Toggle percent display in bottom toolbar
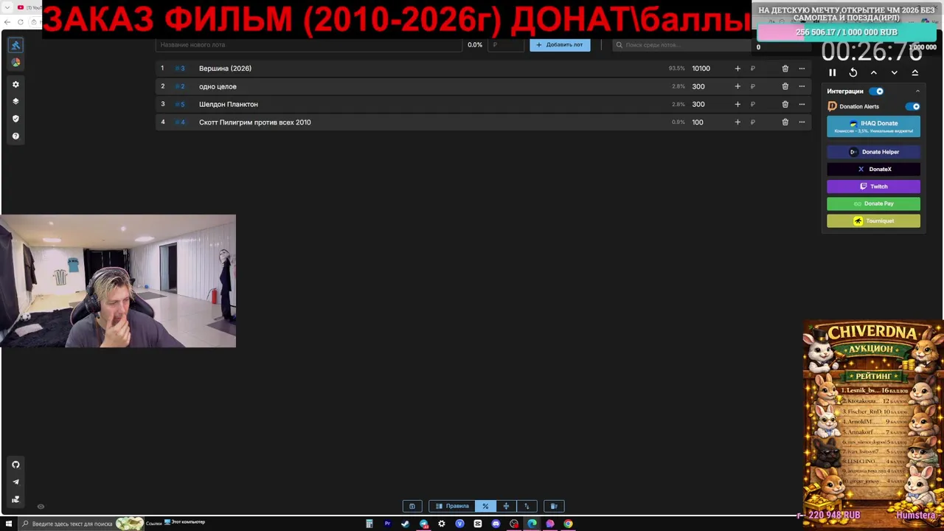944x531 pixels. pyautogui.click(x=485, y=506)
